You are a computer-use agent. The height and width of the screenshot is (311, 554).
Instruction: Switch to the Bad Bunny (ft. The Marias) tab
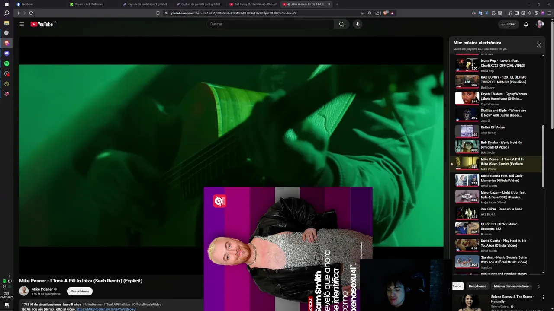[253, 4]
